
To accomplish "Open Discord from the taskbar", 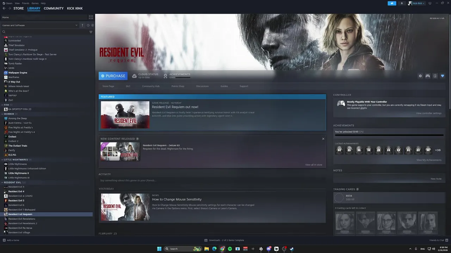I will 269,249.
